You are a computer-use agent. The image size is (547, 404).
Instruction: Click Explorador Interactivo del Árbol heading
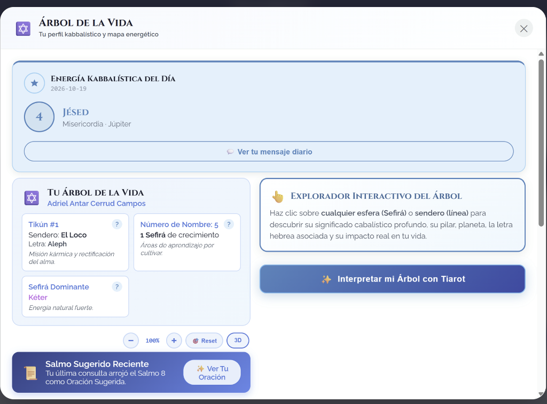click(x=376, y=196)
